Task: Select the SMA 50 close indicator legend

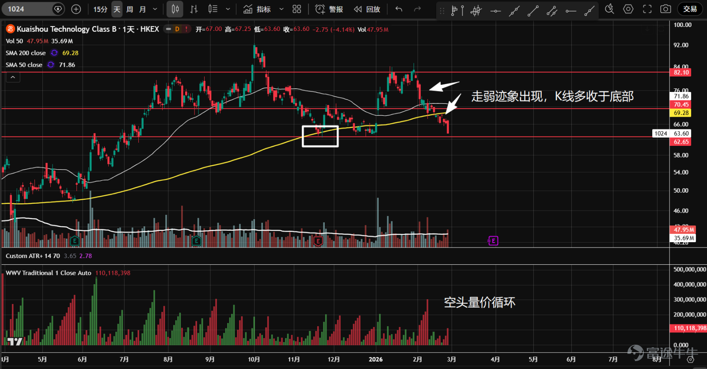Action: [24, 65]
